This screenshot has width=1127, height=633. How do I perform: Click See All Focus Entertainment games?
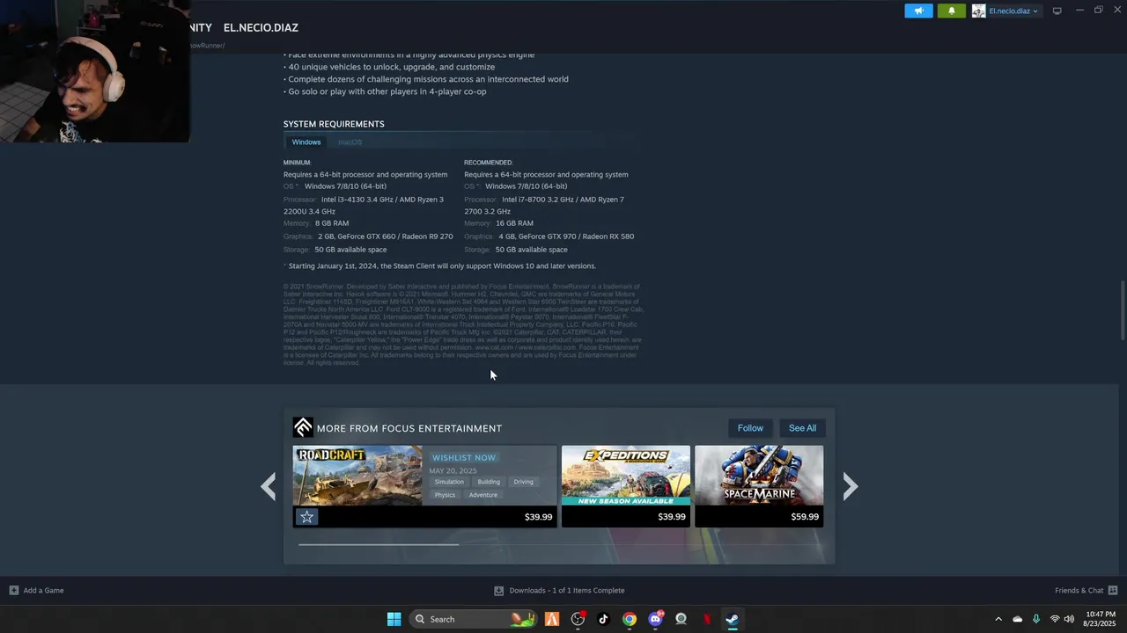coord(802,428)
